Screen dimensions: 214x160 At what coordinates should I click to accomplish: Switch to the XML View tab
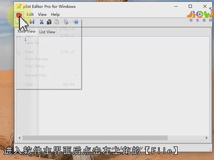[x=26, y=31]
